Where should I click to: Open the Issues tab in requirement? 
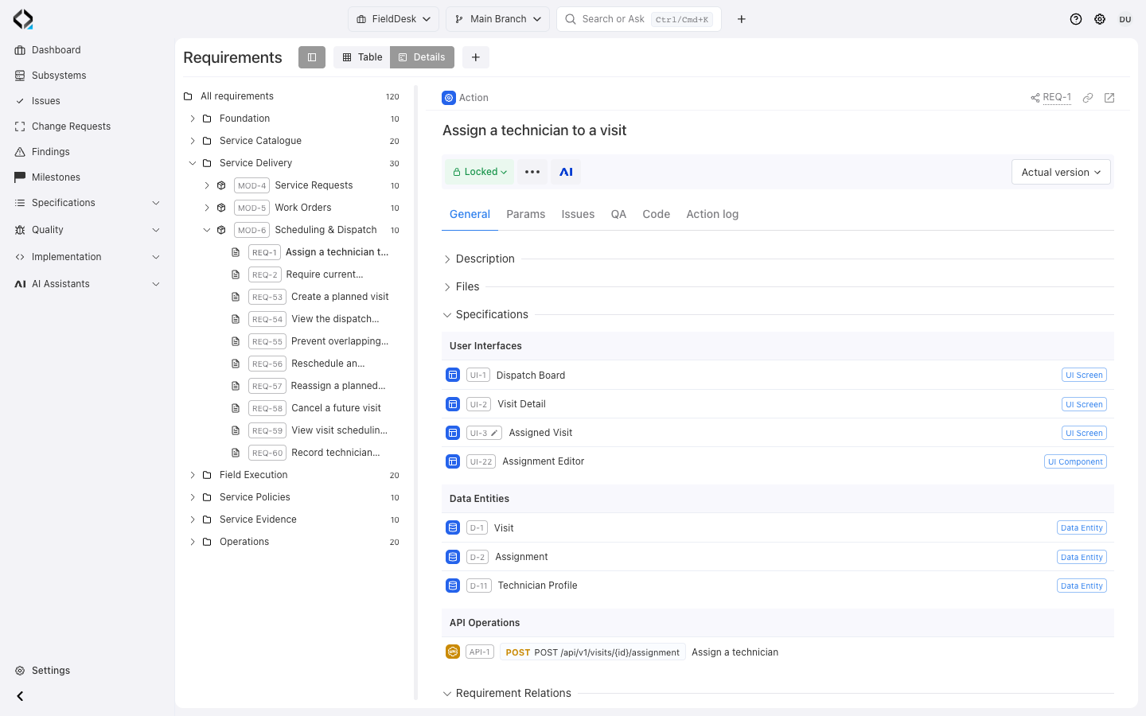(x=578, y=214)
